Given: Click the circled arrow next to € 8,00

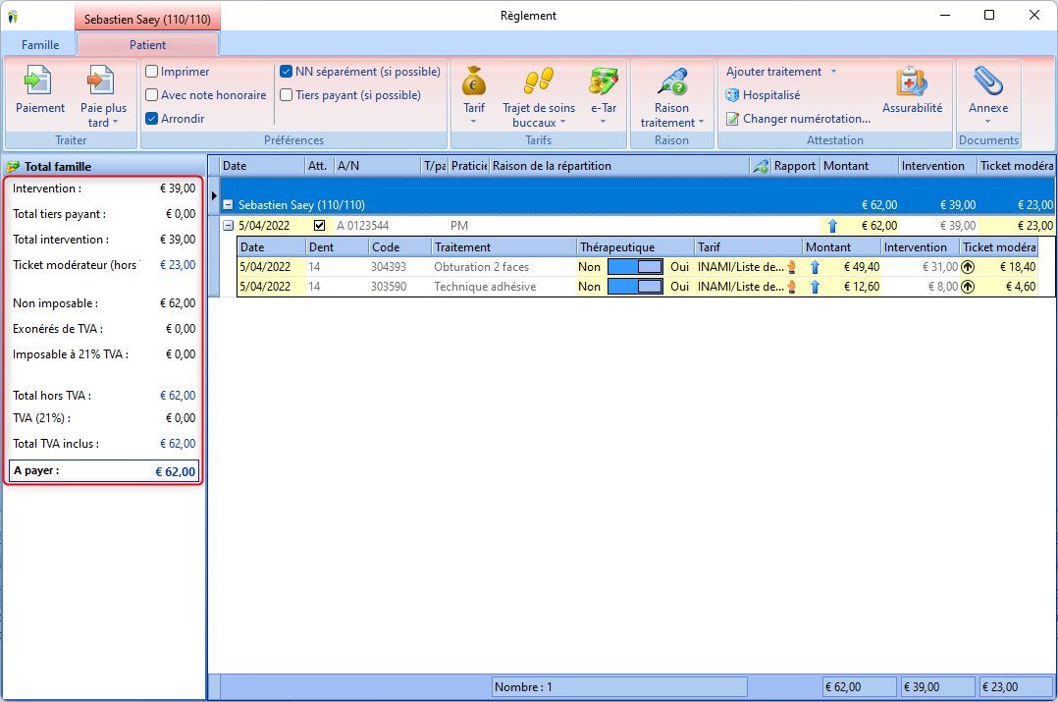Looking at the screenshot, I should (x=968, y=287).
